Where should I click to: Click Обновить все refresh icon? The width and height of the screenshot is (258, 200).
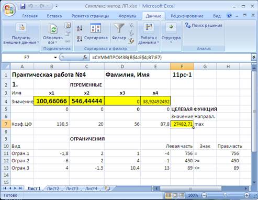point(53,28)
